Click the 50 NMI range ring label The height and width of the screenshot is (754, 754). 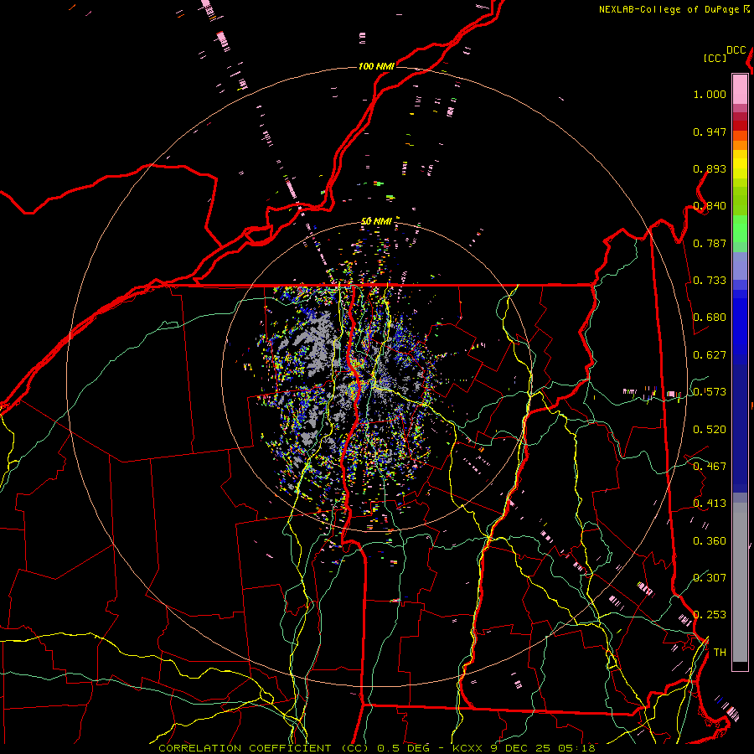pos(376,221)
